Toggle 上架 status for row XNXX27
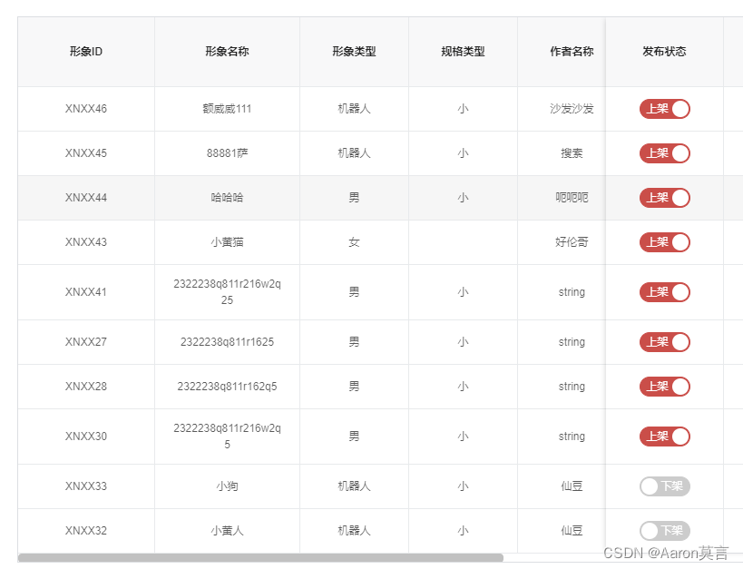This screenshot has width=743, height=569. point(665,342)
